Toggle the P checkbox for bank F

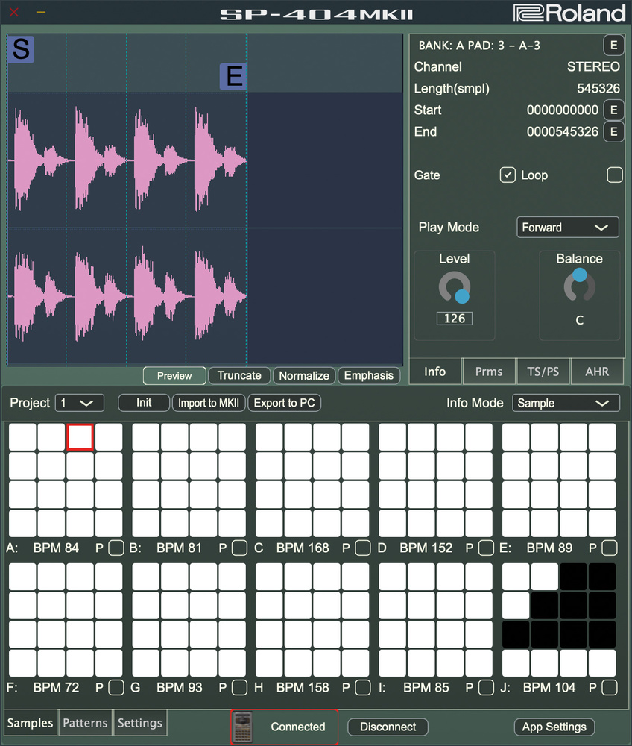pos(116,688)
